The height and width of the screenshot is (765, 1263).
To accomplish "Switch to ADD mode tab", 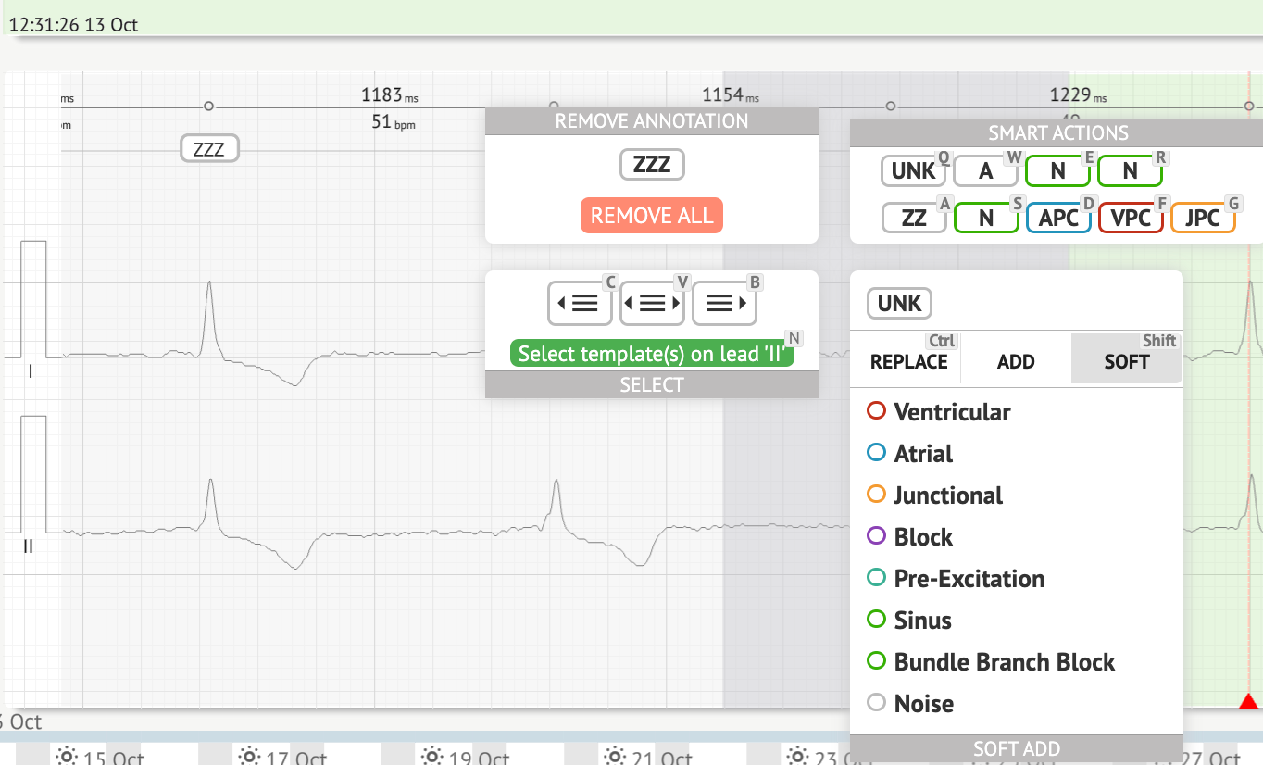I will pos(1016,361).
